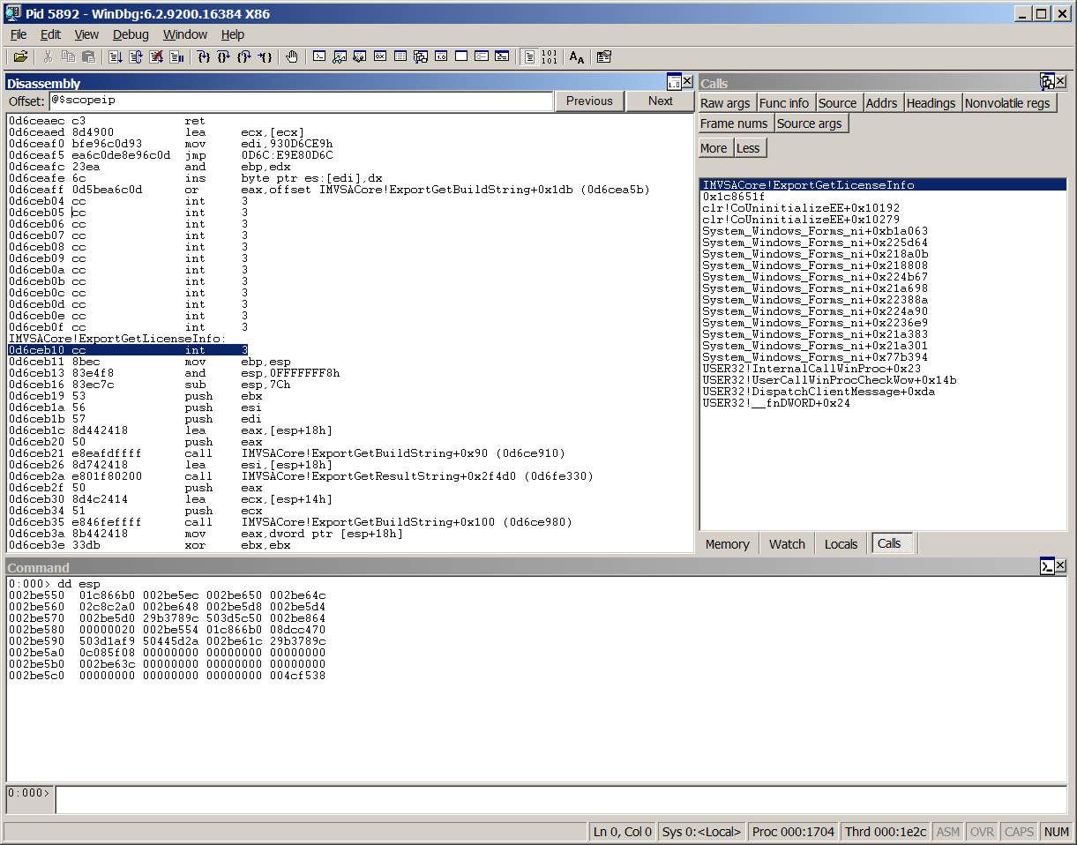Switch to the Locals tab
Viewport: 1077px width, 845px height.
coord(841,544)
